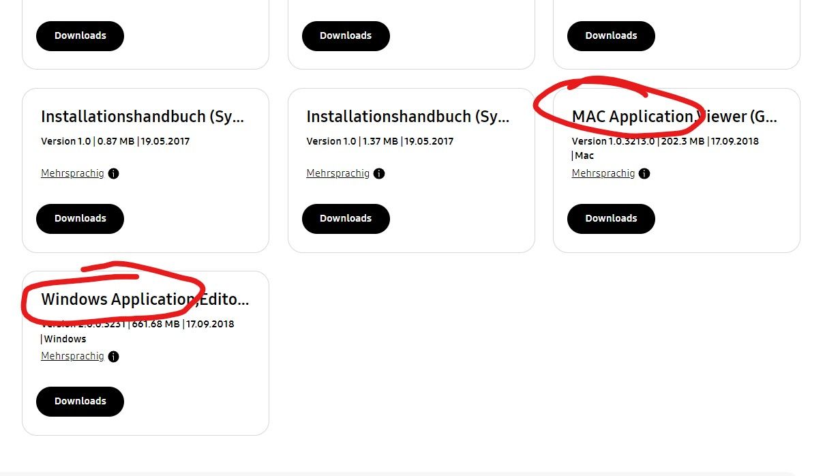Open the MAC Application Viewer title
The height and width of the screenshot is (476, 840).
click(x=674, y=117)
